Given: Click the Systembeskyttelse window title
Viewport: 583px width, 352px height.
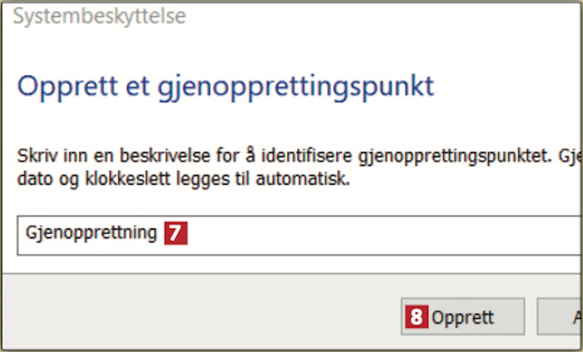Looking at the screenshot, I should (x=99, y=16).
